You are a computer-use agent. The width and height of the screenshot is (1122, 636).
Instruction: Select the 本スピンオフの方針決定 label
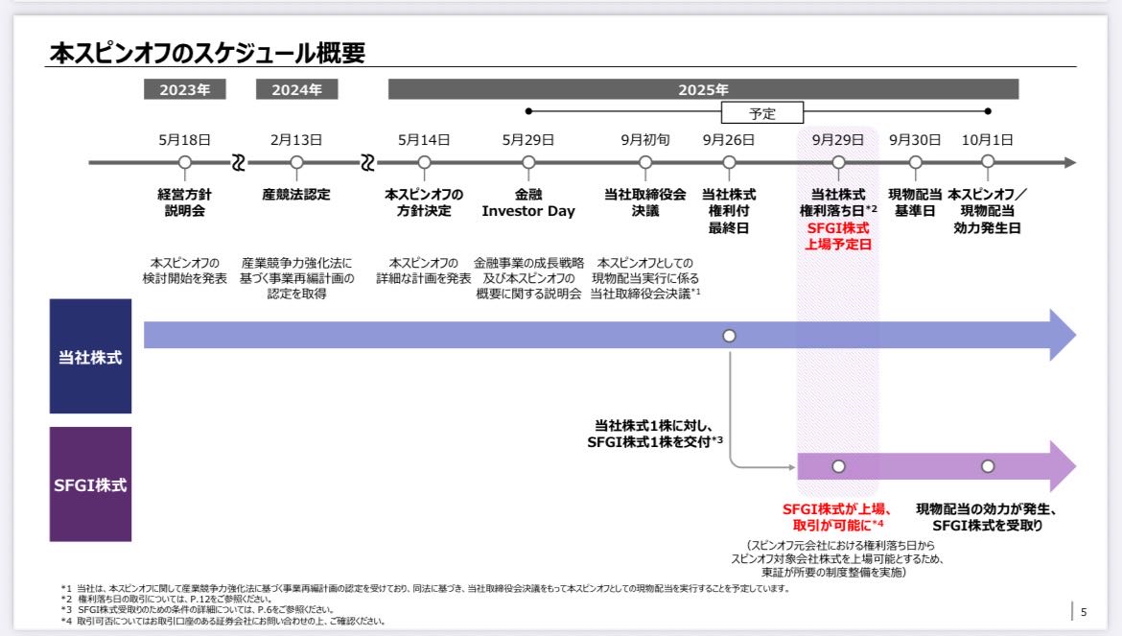424,202
